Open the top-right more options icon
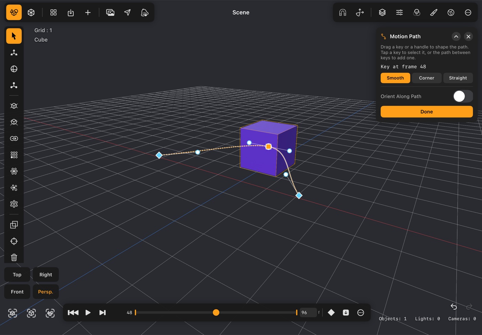The image size is (482, 335). pos(468,12)
